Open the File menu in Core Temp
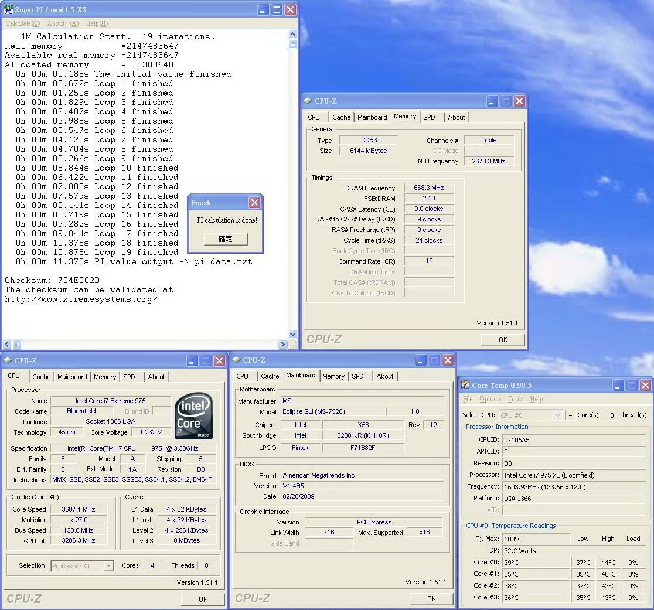 (x=468, y=399)
